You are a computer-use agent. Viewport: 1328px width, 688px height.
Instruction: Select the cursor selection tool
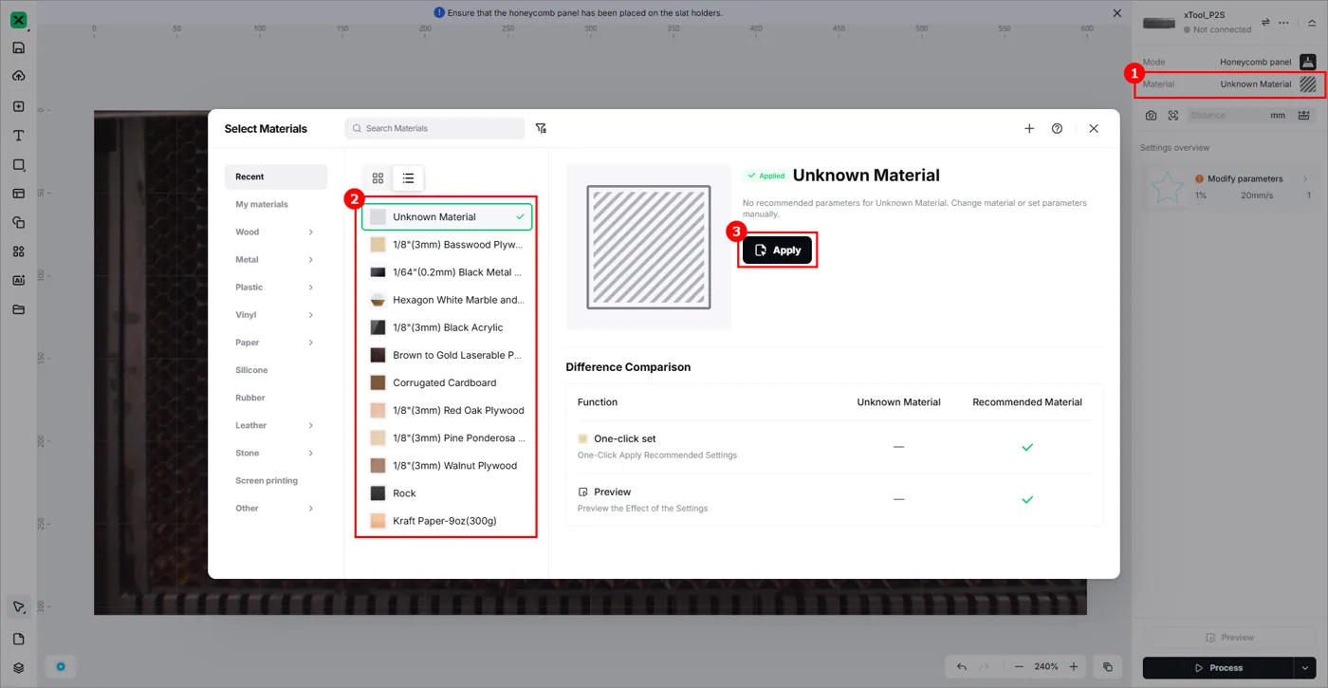[18, 607]
